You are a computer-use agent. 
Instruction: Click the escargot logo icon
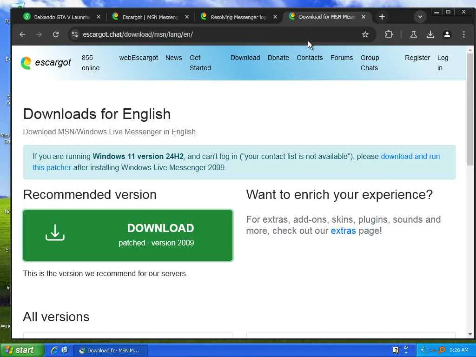[26, 63]
